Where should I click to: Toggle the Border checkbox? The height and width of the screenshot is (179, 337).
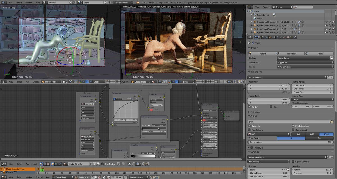(249, 107)
